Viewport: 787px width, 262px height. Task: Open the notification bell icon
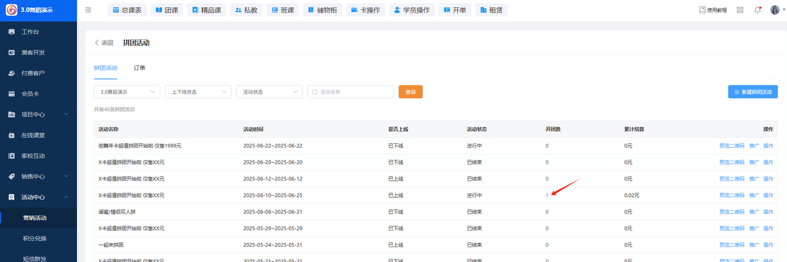coord(757,10)
